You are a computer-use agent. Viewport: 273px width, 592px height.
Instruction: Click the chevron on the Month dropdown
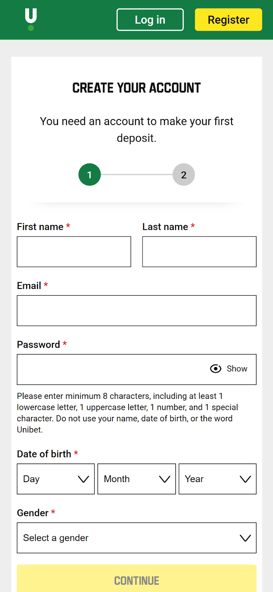coord(164,479)
